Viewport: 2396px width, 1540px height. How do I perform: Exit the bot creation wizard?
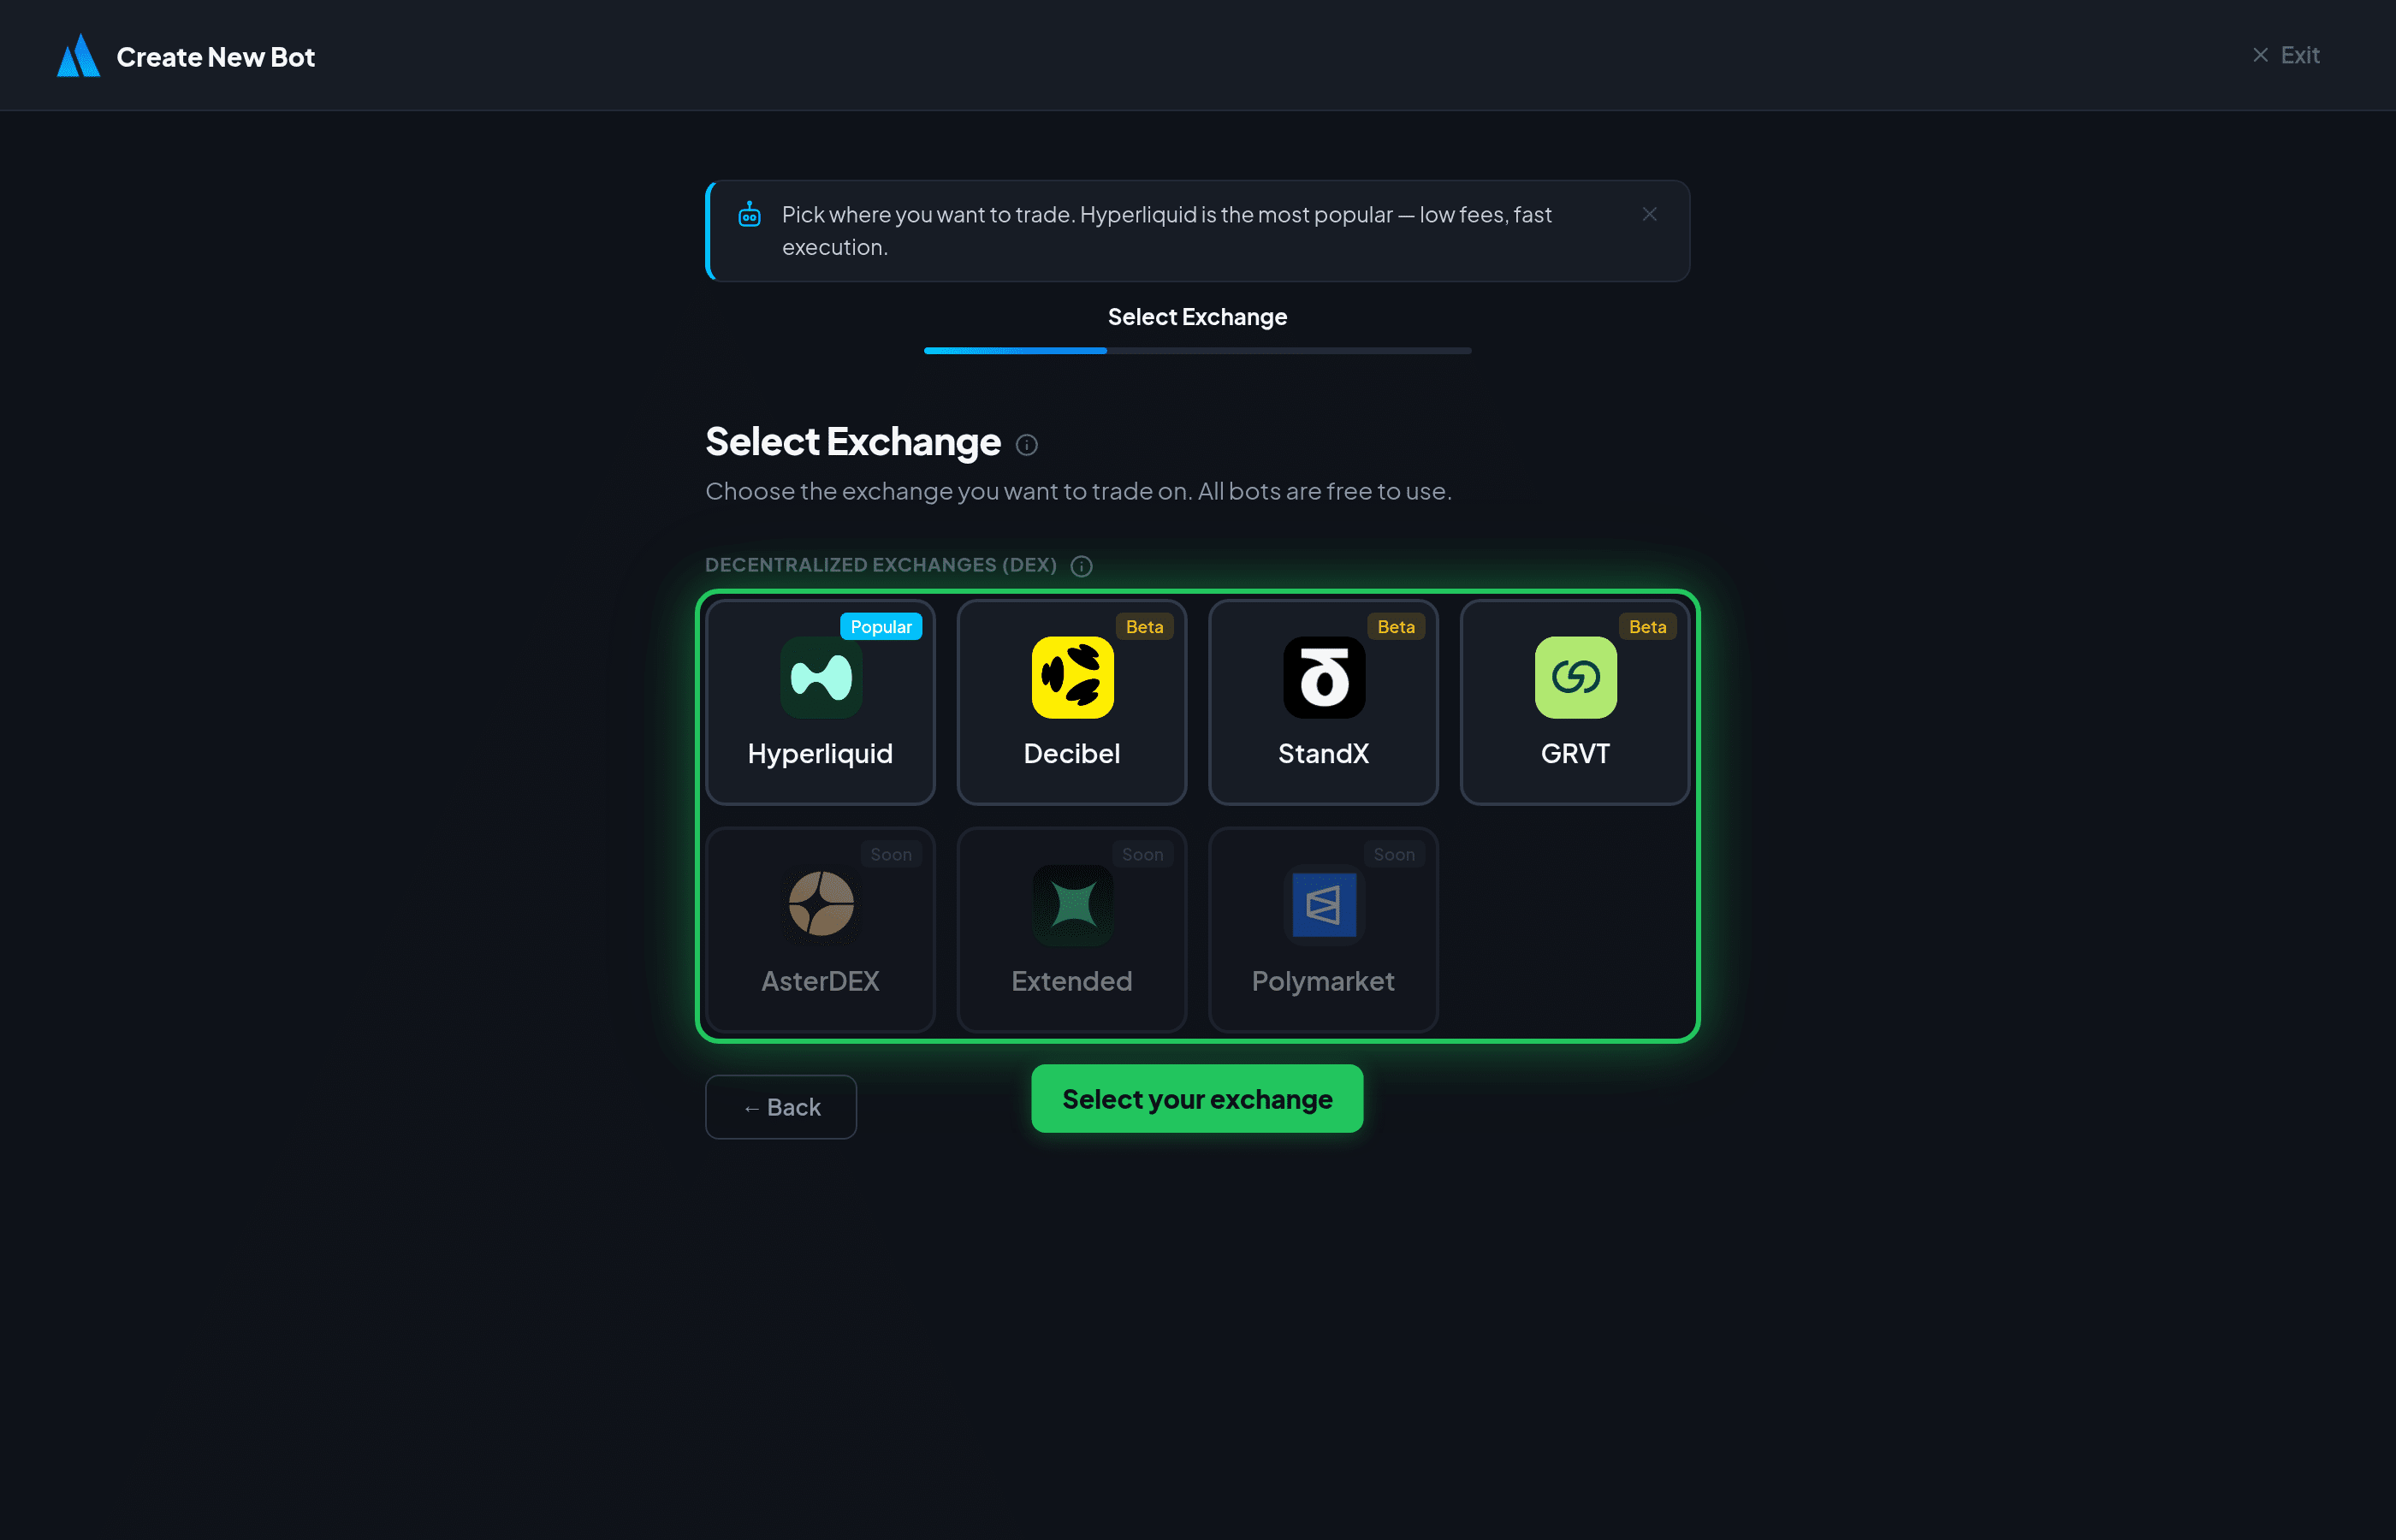point(2285,55)
